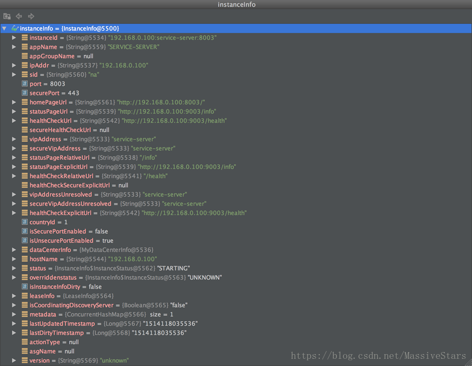Click the field icon beside sid
Image resolution: width=472 pixels, height=366 pixels.
click(x=25, y=74)
